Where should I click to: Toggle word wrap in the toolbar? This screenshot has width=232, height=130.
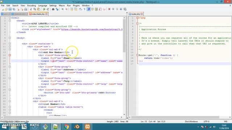tap(80, 9)
